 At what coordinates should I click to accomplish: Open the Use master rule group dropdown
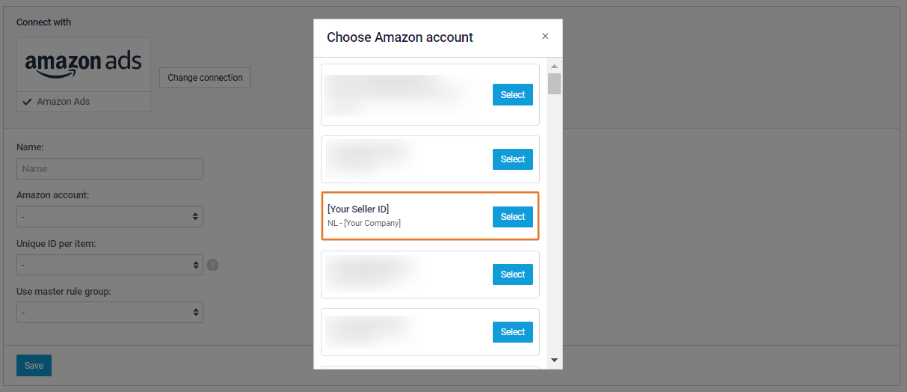coord(109,313)
